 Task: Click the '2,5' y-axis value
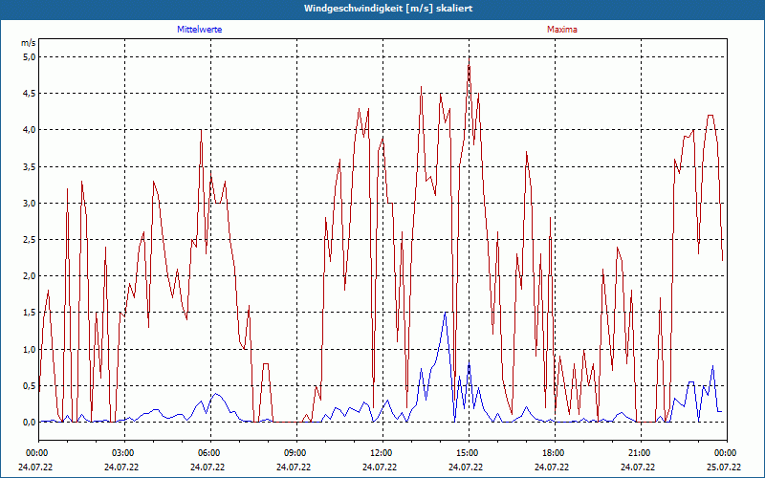(x=30, y=240)
